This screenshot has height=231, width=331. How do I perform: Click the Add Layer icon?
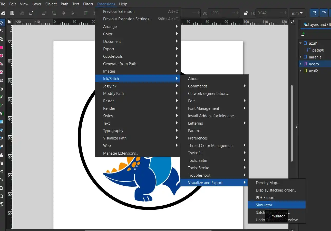pos(303,34)
